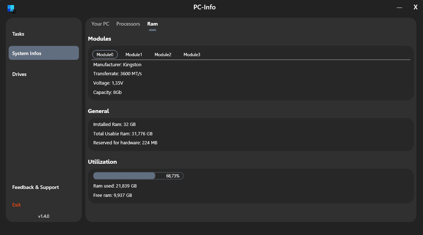Viewport: 423px width, 235px height.
Task: Select the Module1 memory module
Action: [x=134, y=54]
